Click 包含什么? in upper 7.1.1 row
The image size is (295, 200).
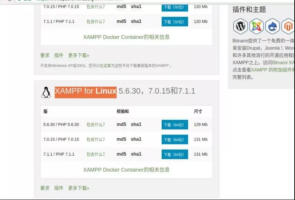point(96,21)
